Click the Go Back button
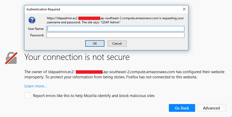Screen dimensions: 232x117 (x=182, y=108)
